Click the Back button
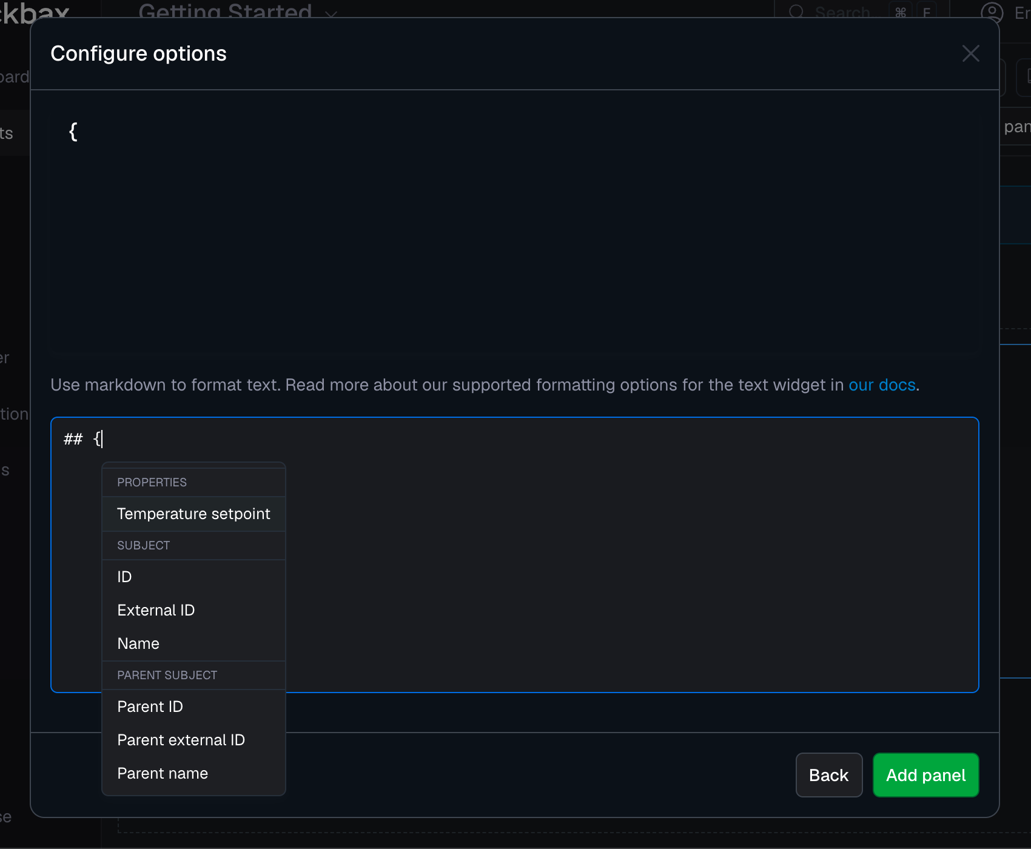1031x849 pixels. 829,775
